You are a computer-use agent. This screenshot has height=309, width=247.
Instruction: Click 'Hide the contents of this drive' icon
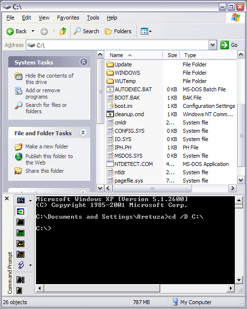[x=19, y=76]
